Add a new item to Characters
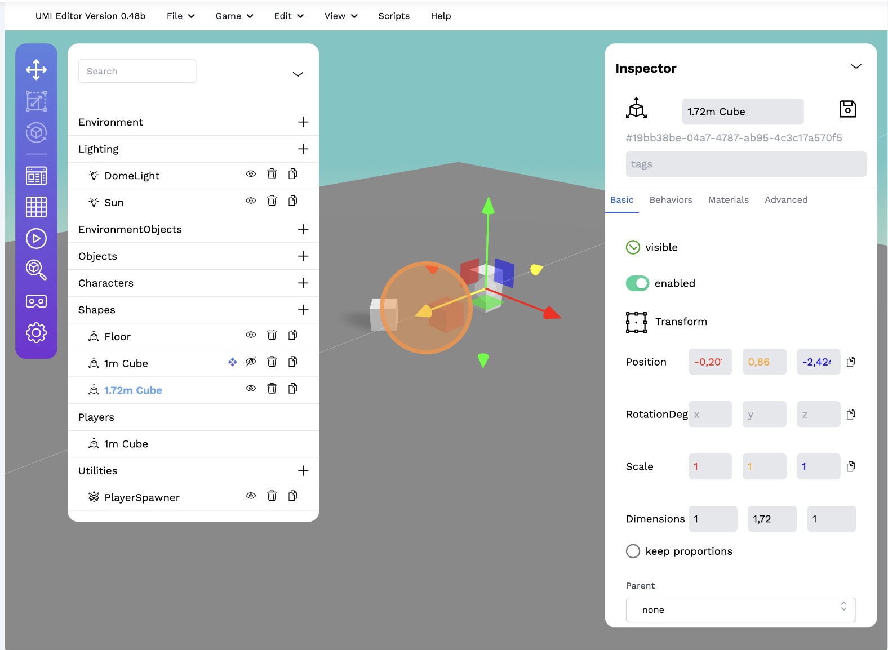 [x=303, y=283]
